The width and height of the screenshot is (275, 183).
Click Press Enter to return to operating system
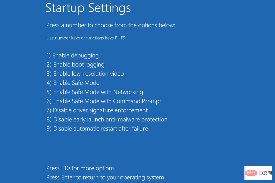click(105, 178)
